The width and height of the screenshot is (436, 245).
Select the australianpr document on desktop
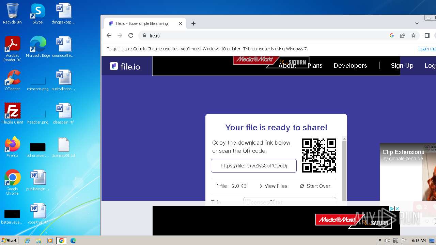(x=63, y=80)
